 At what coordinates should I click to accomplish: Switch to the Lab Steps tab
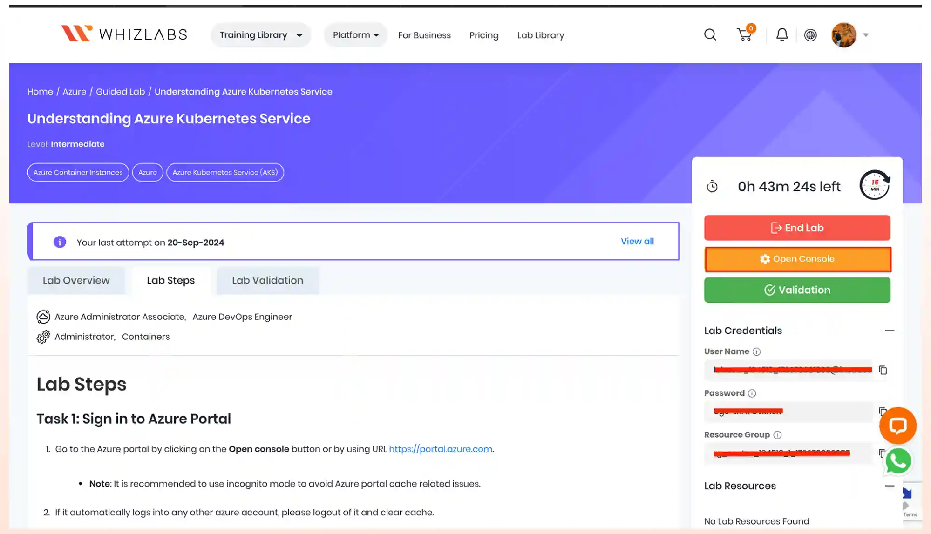coord(171,280)
